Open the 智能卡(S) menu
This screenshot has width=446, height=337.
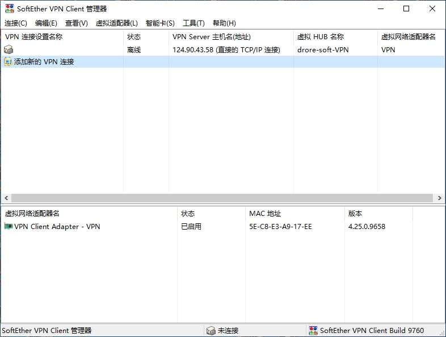(160, 23)
